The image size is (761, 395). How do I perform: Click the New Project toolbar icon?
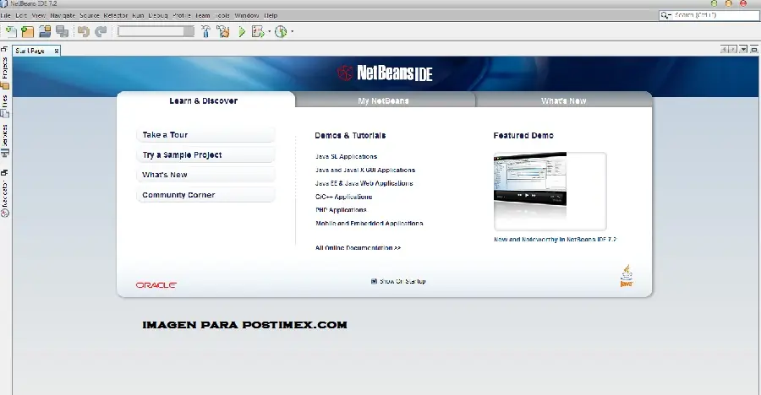[x=28, y=31]
